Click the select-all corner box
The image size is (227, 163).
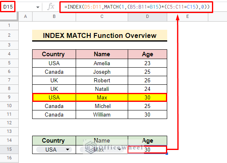(9, 17)
